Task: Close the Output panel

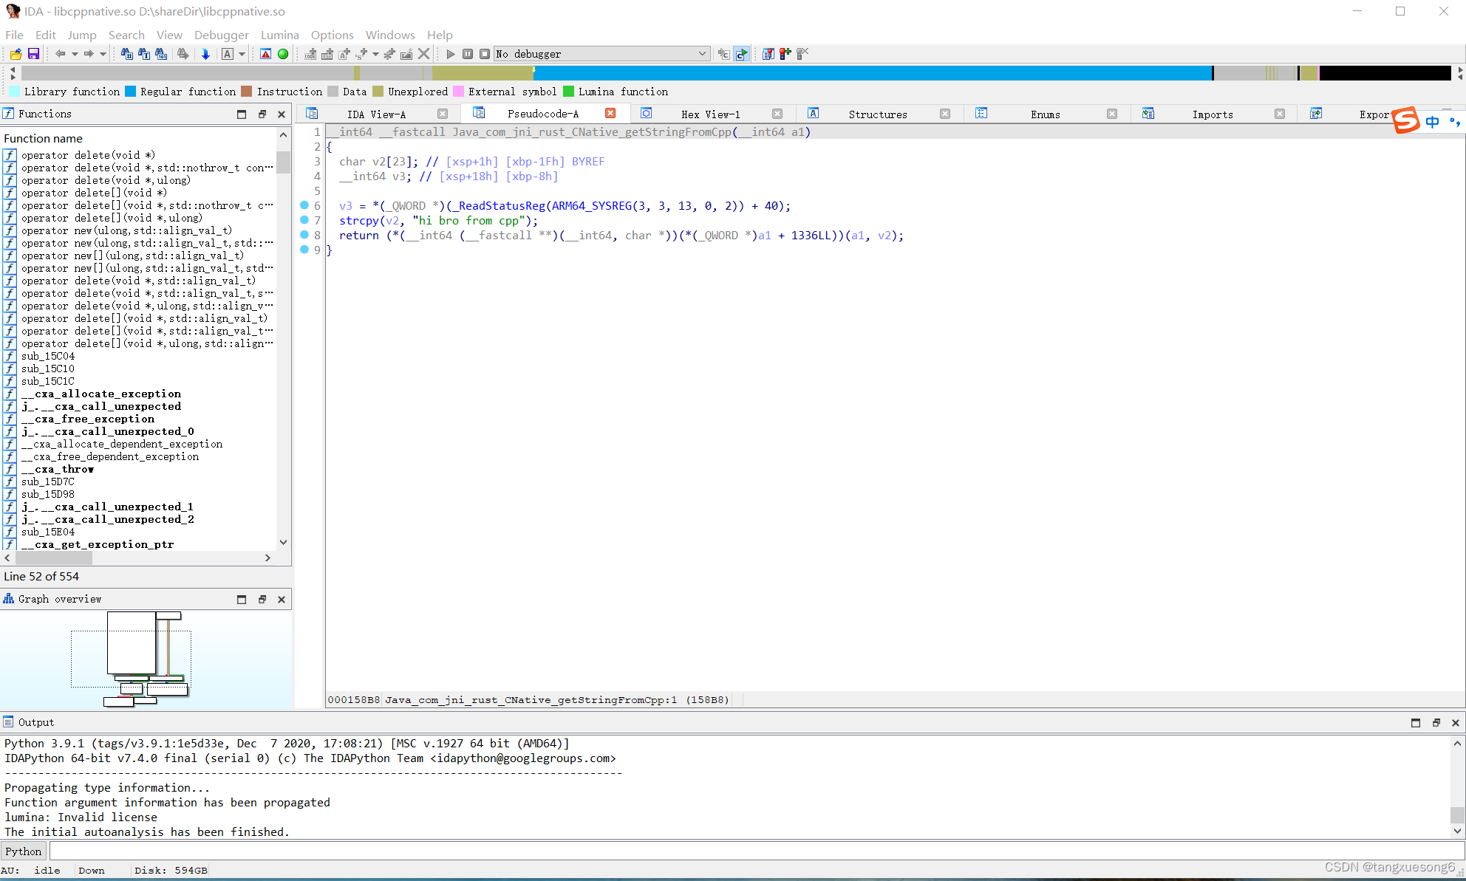Action: coord(1456,723)
